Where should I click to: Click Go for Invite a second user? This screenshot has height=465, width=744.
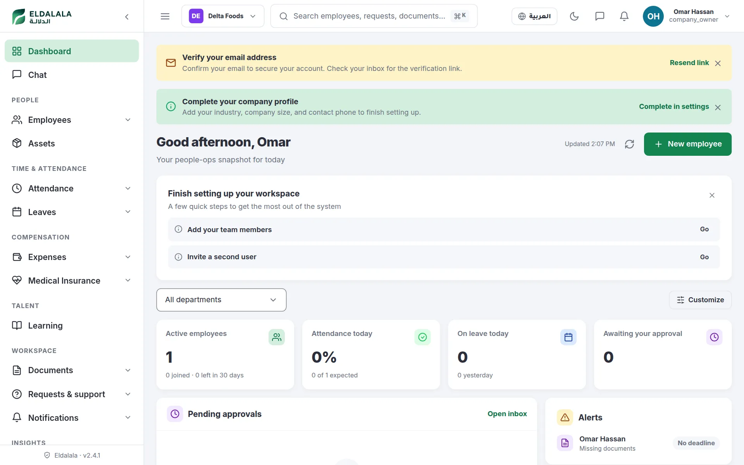(x=704, y=257)
